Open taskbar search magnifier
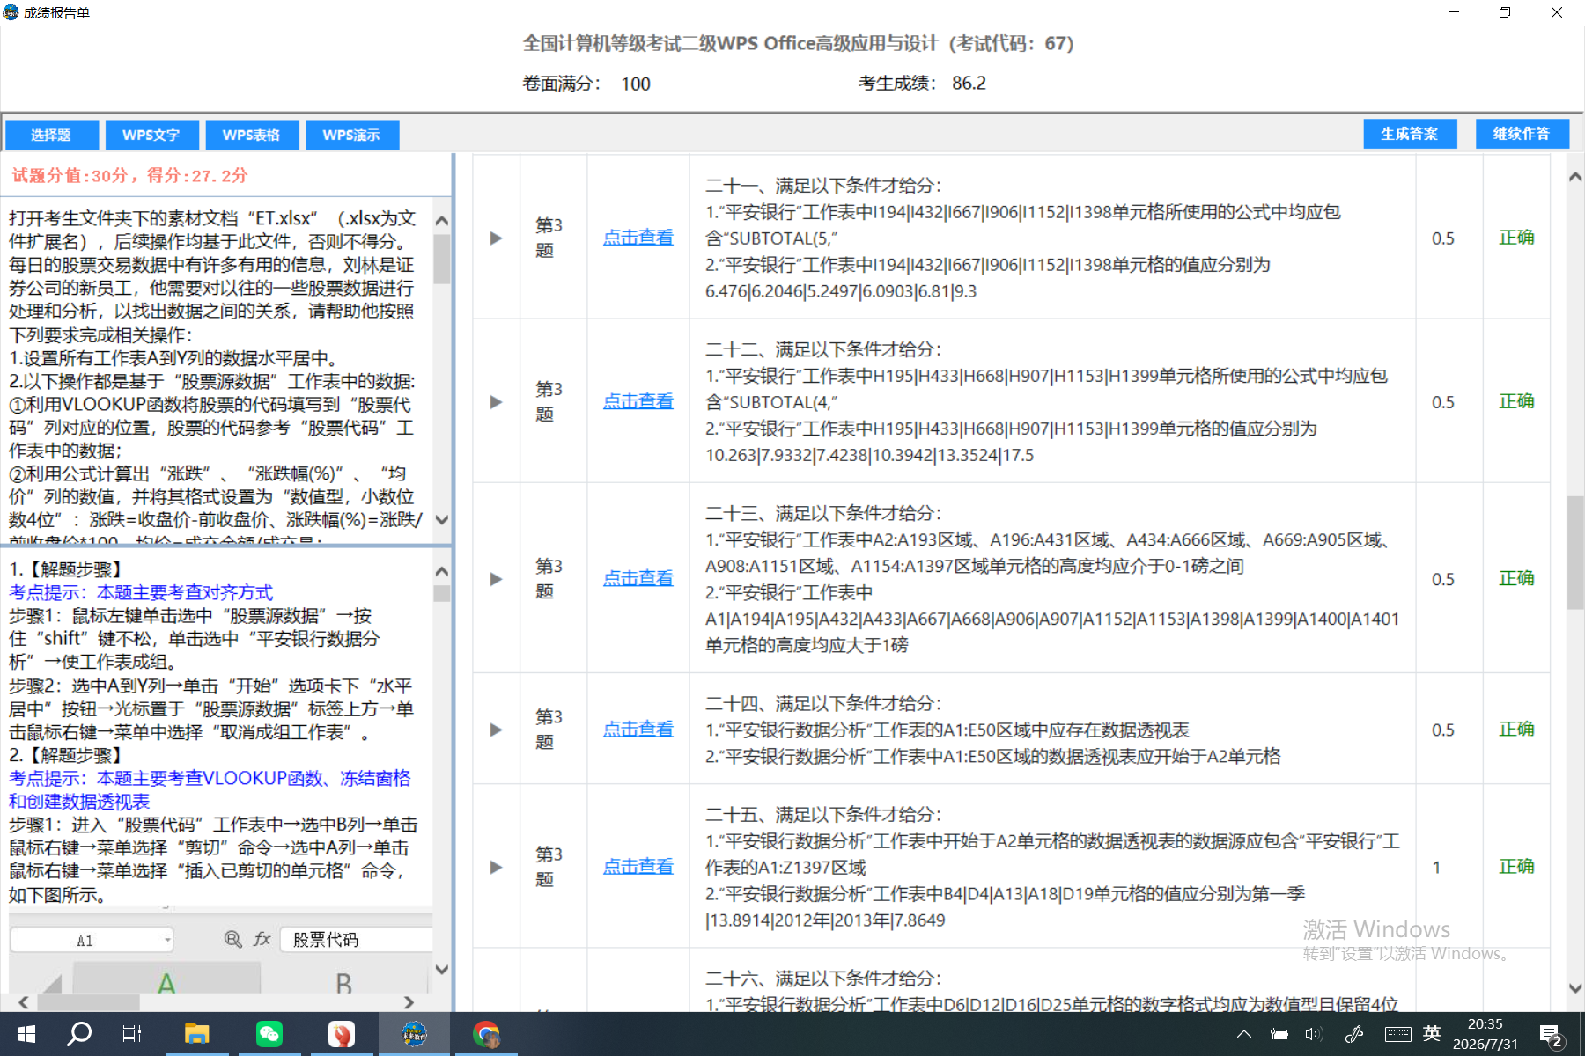1585x1056 pixels. click(79, 1034)
